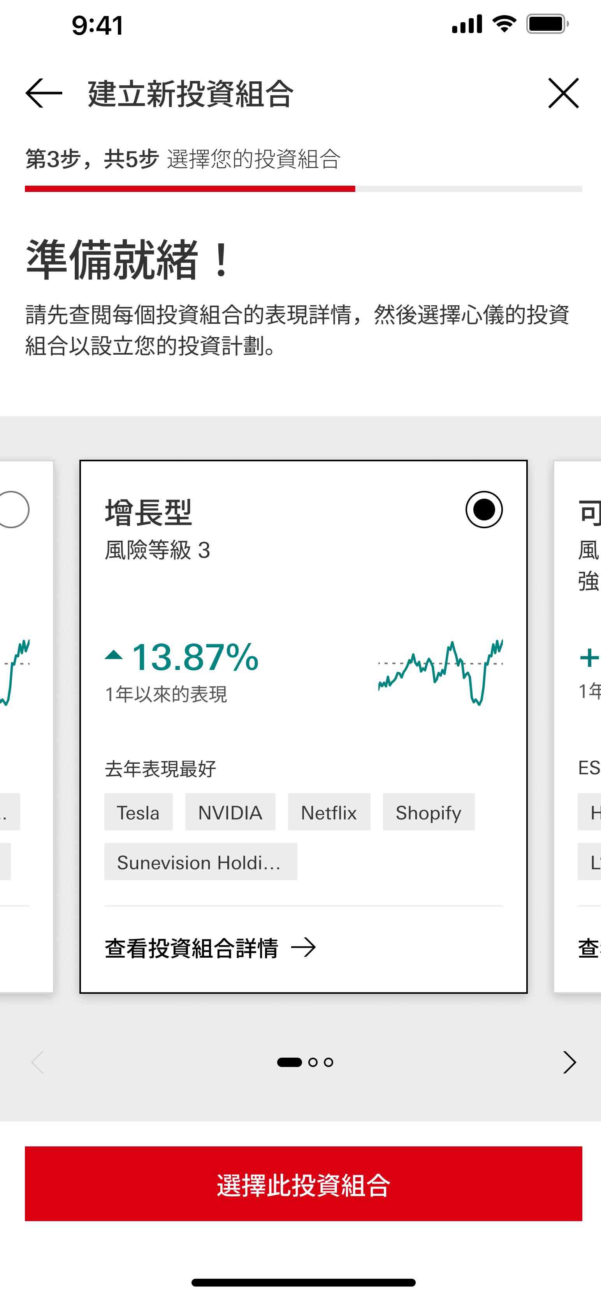Click the 1年以來的表現 caption

coord(166,694)
